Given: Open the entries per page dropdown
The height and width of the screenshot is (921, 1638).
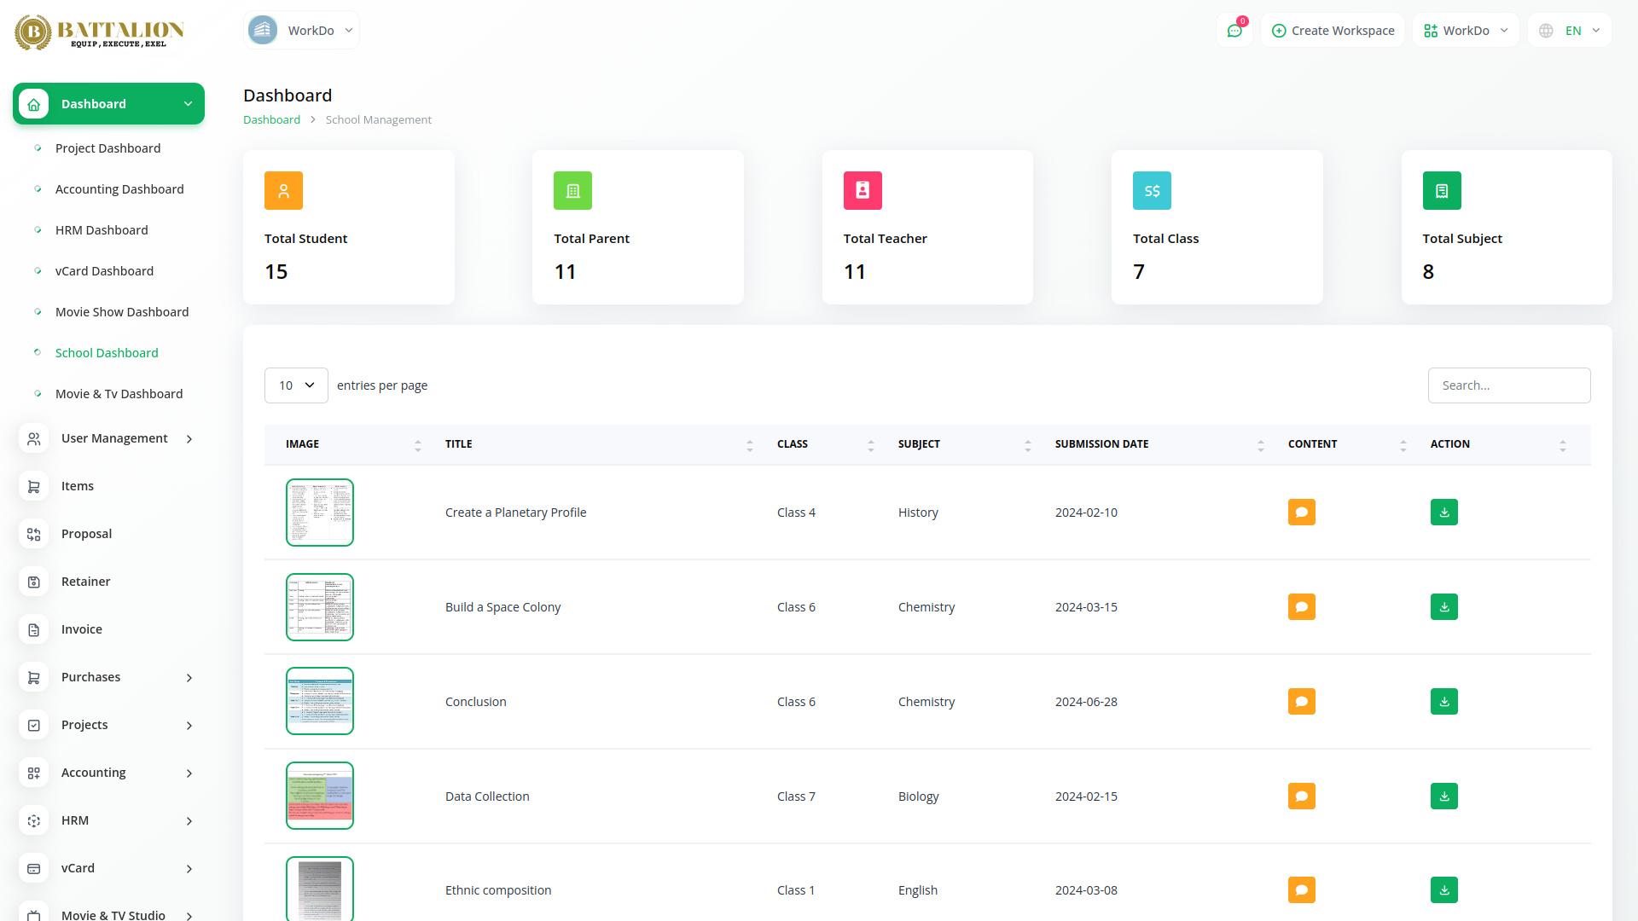Looking at the screenshot, I should (296, 385).
